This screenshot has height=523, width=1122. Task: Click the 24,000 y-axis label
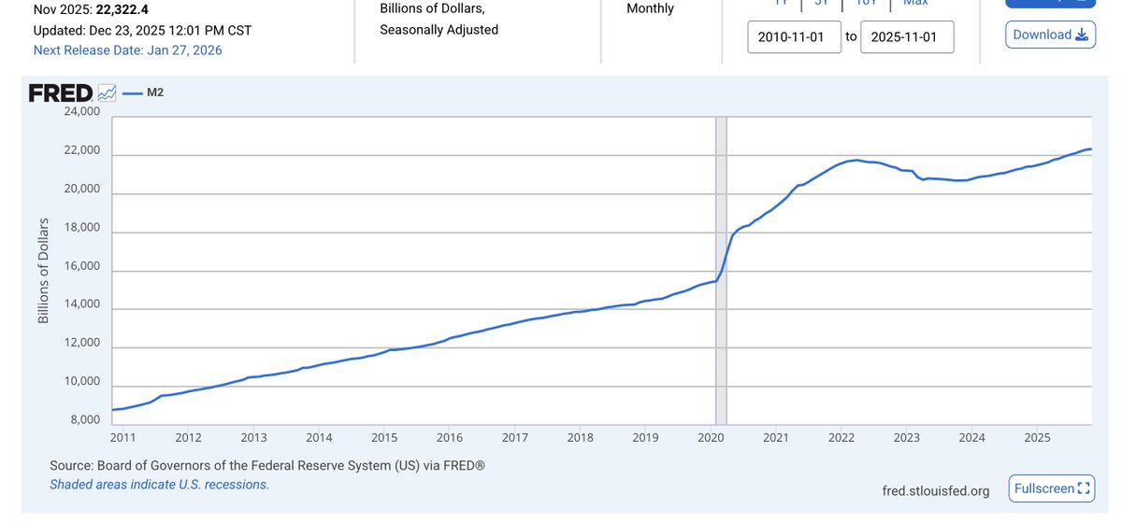81,111
